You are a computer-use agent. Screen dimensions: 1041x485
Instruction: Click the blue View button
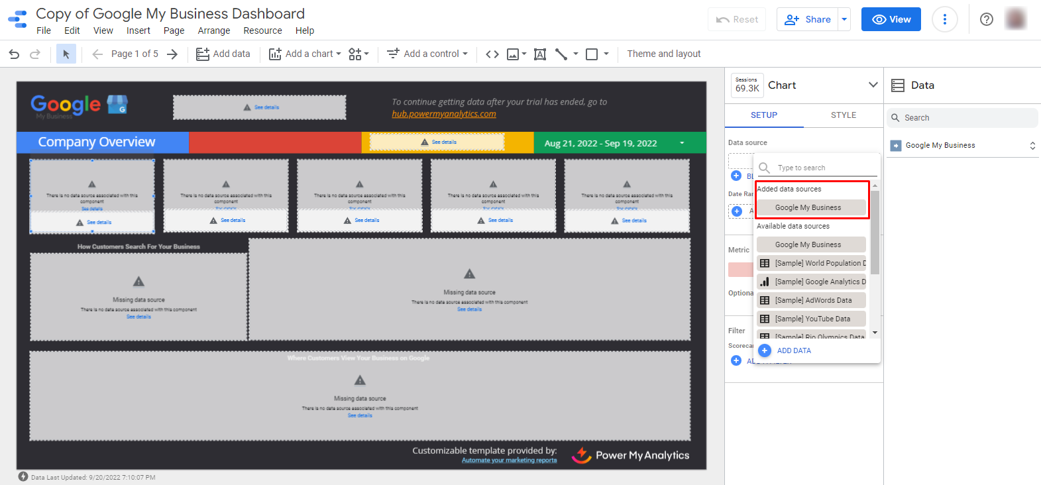tap(891, 19)
